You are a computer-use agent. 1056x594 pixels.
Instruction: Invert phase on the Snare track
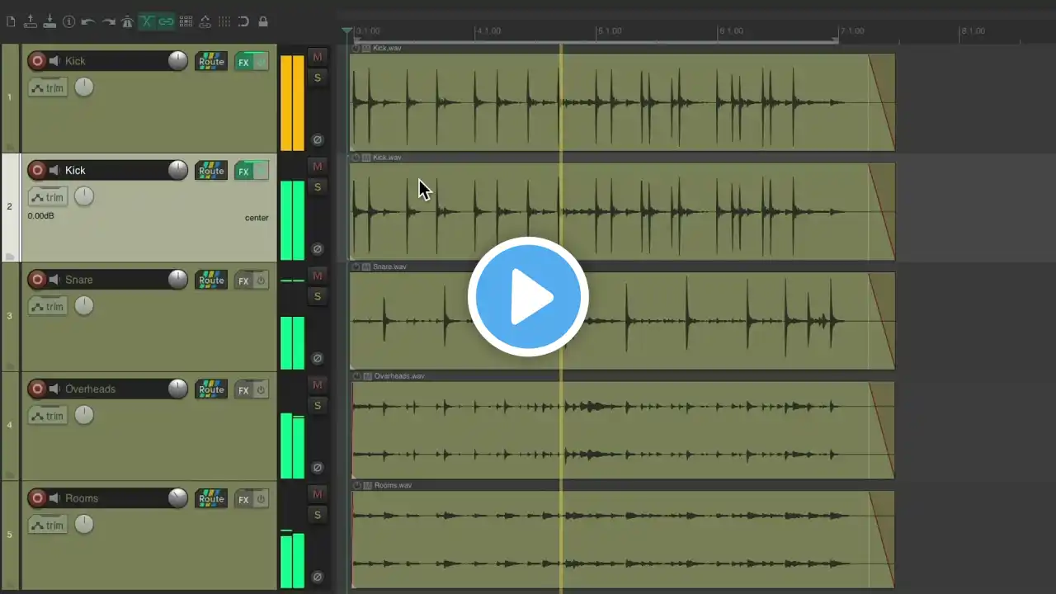click(x=318, y=358)
